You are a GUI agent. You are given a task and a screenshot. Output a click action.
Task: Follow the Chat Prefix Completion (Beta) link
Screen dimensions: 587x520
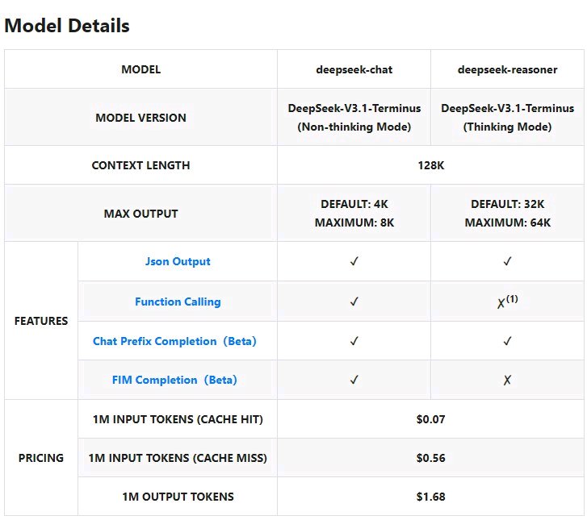pyautogui.click(x=174, y=341)
